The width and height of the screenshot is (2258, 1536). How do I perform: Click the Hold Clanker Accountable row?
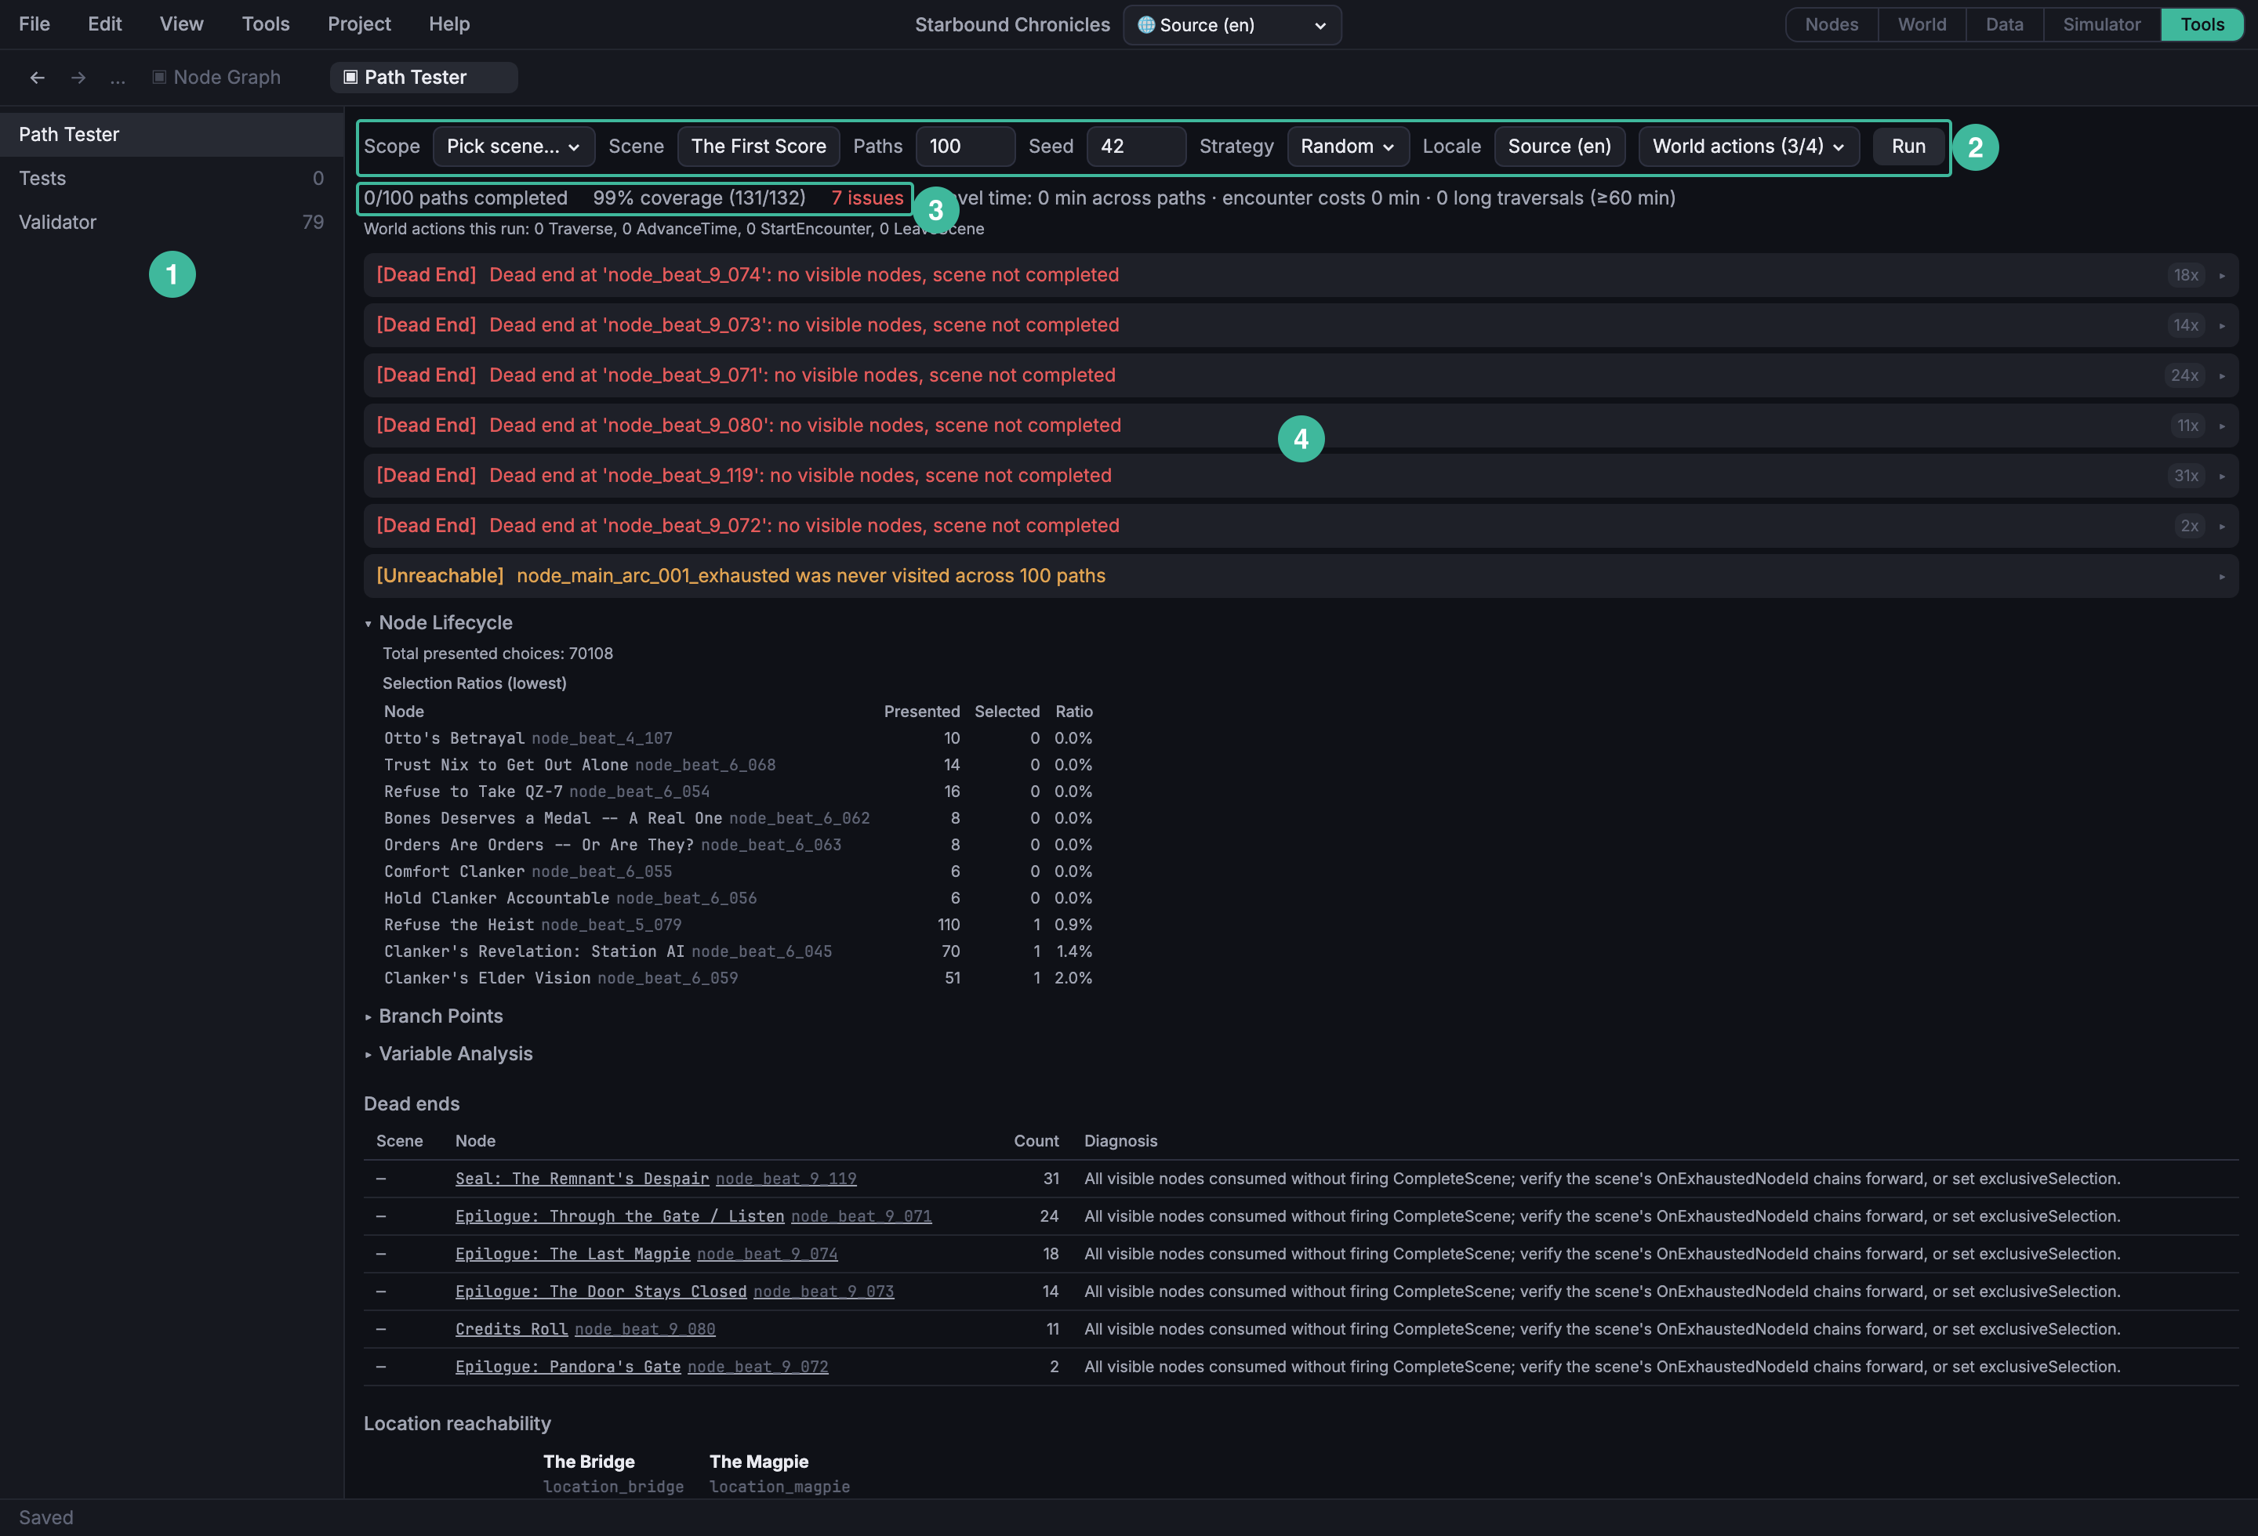[x=739, y=898]
